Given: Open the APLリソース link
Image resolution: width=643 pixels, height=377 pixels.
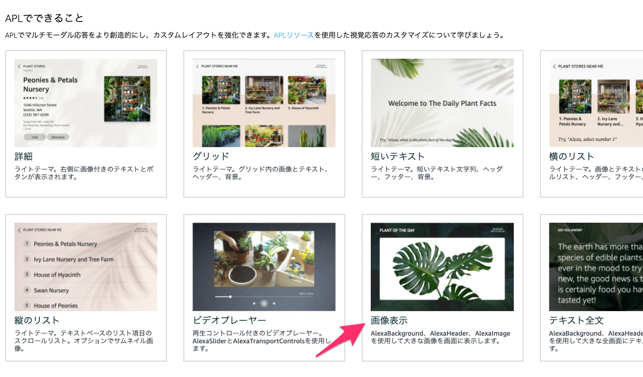Looking at the screenshot, I should [294, 35].
